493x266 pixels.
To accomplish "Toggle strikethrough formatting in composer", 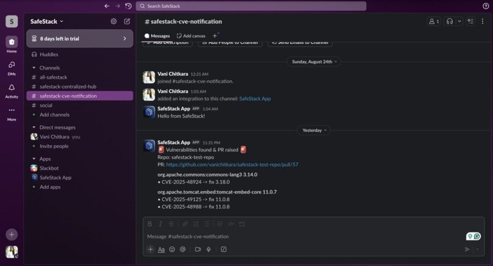I will click(171, 224).
